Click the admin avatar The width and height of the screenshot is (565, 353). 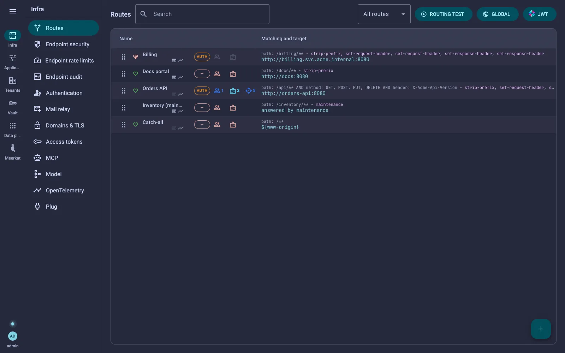pyautogui.click(x=13, y=336)
